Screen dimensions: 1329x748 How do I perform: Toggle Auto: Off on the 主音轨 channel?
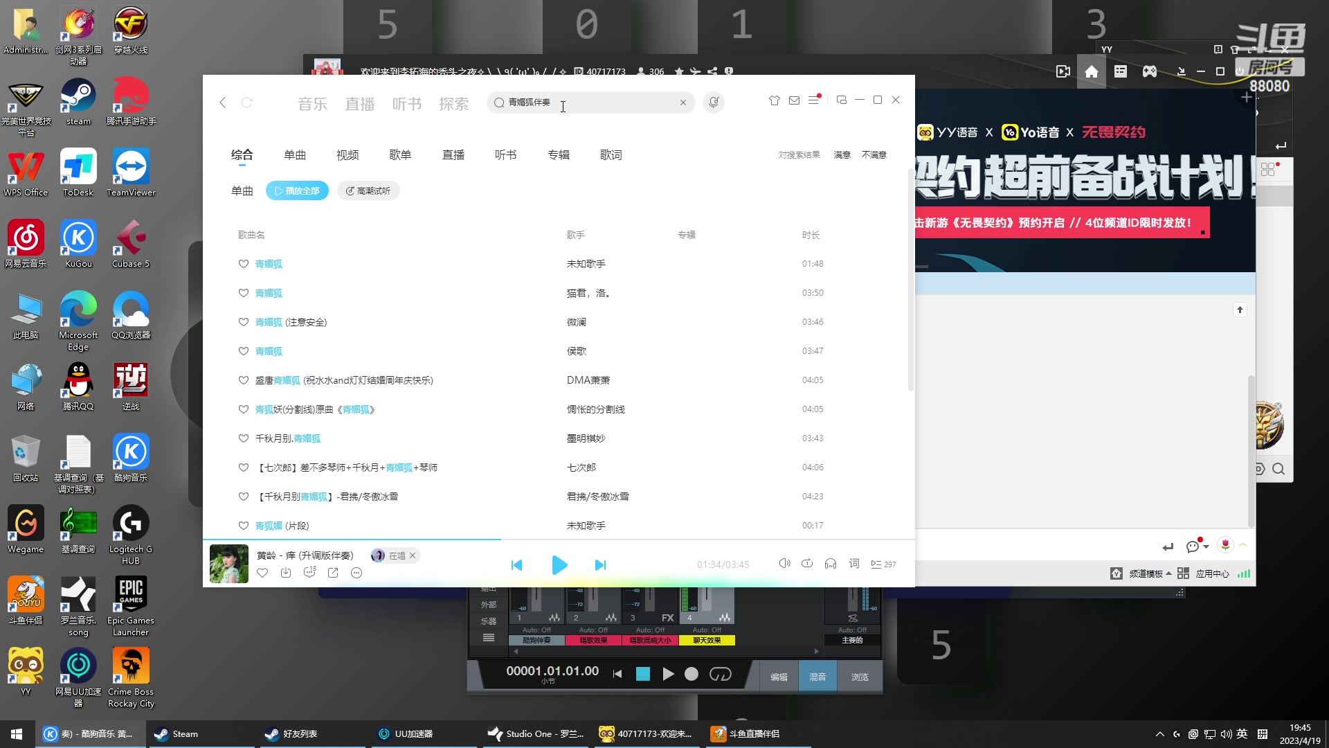(852, 630)
